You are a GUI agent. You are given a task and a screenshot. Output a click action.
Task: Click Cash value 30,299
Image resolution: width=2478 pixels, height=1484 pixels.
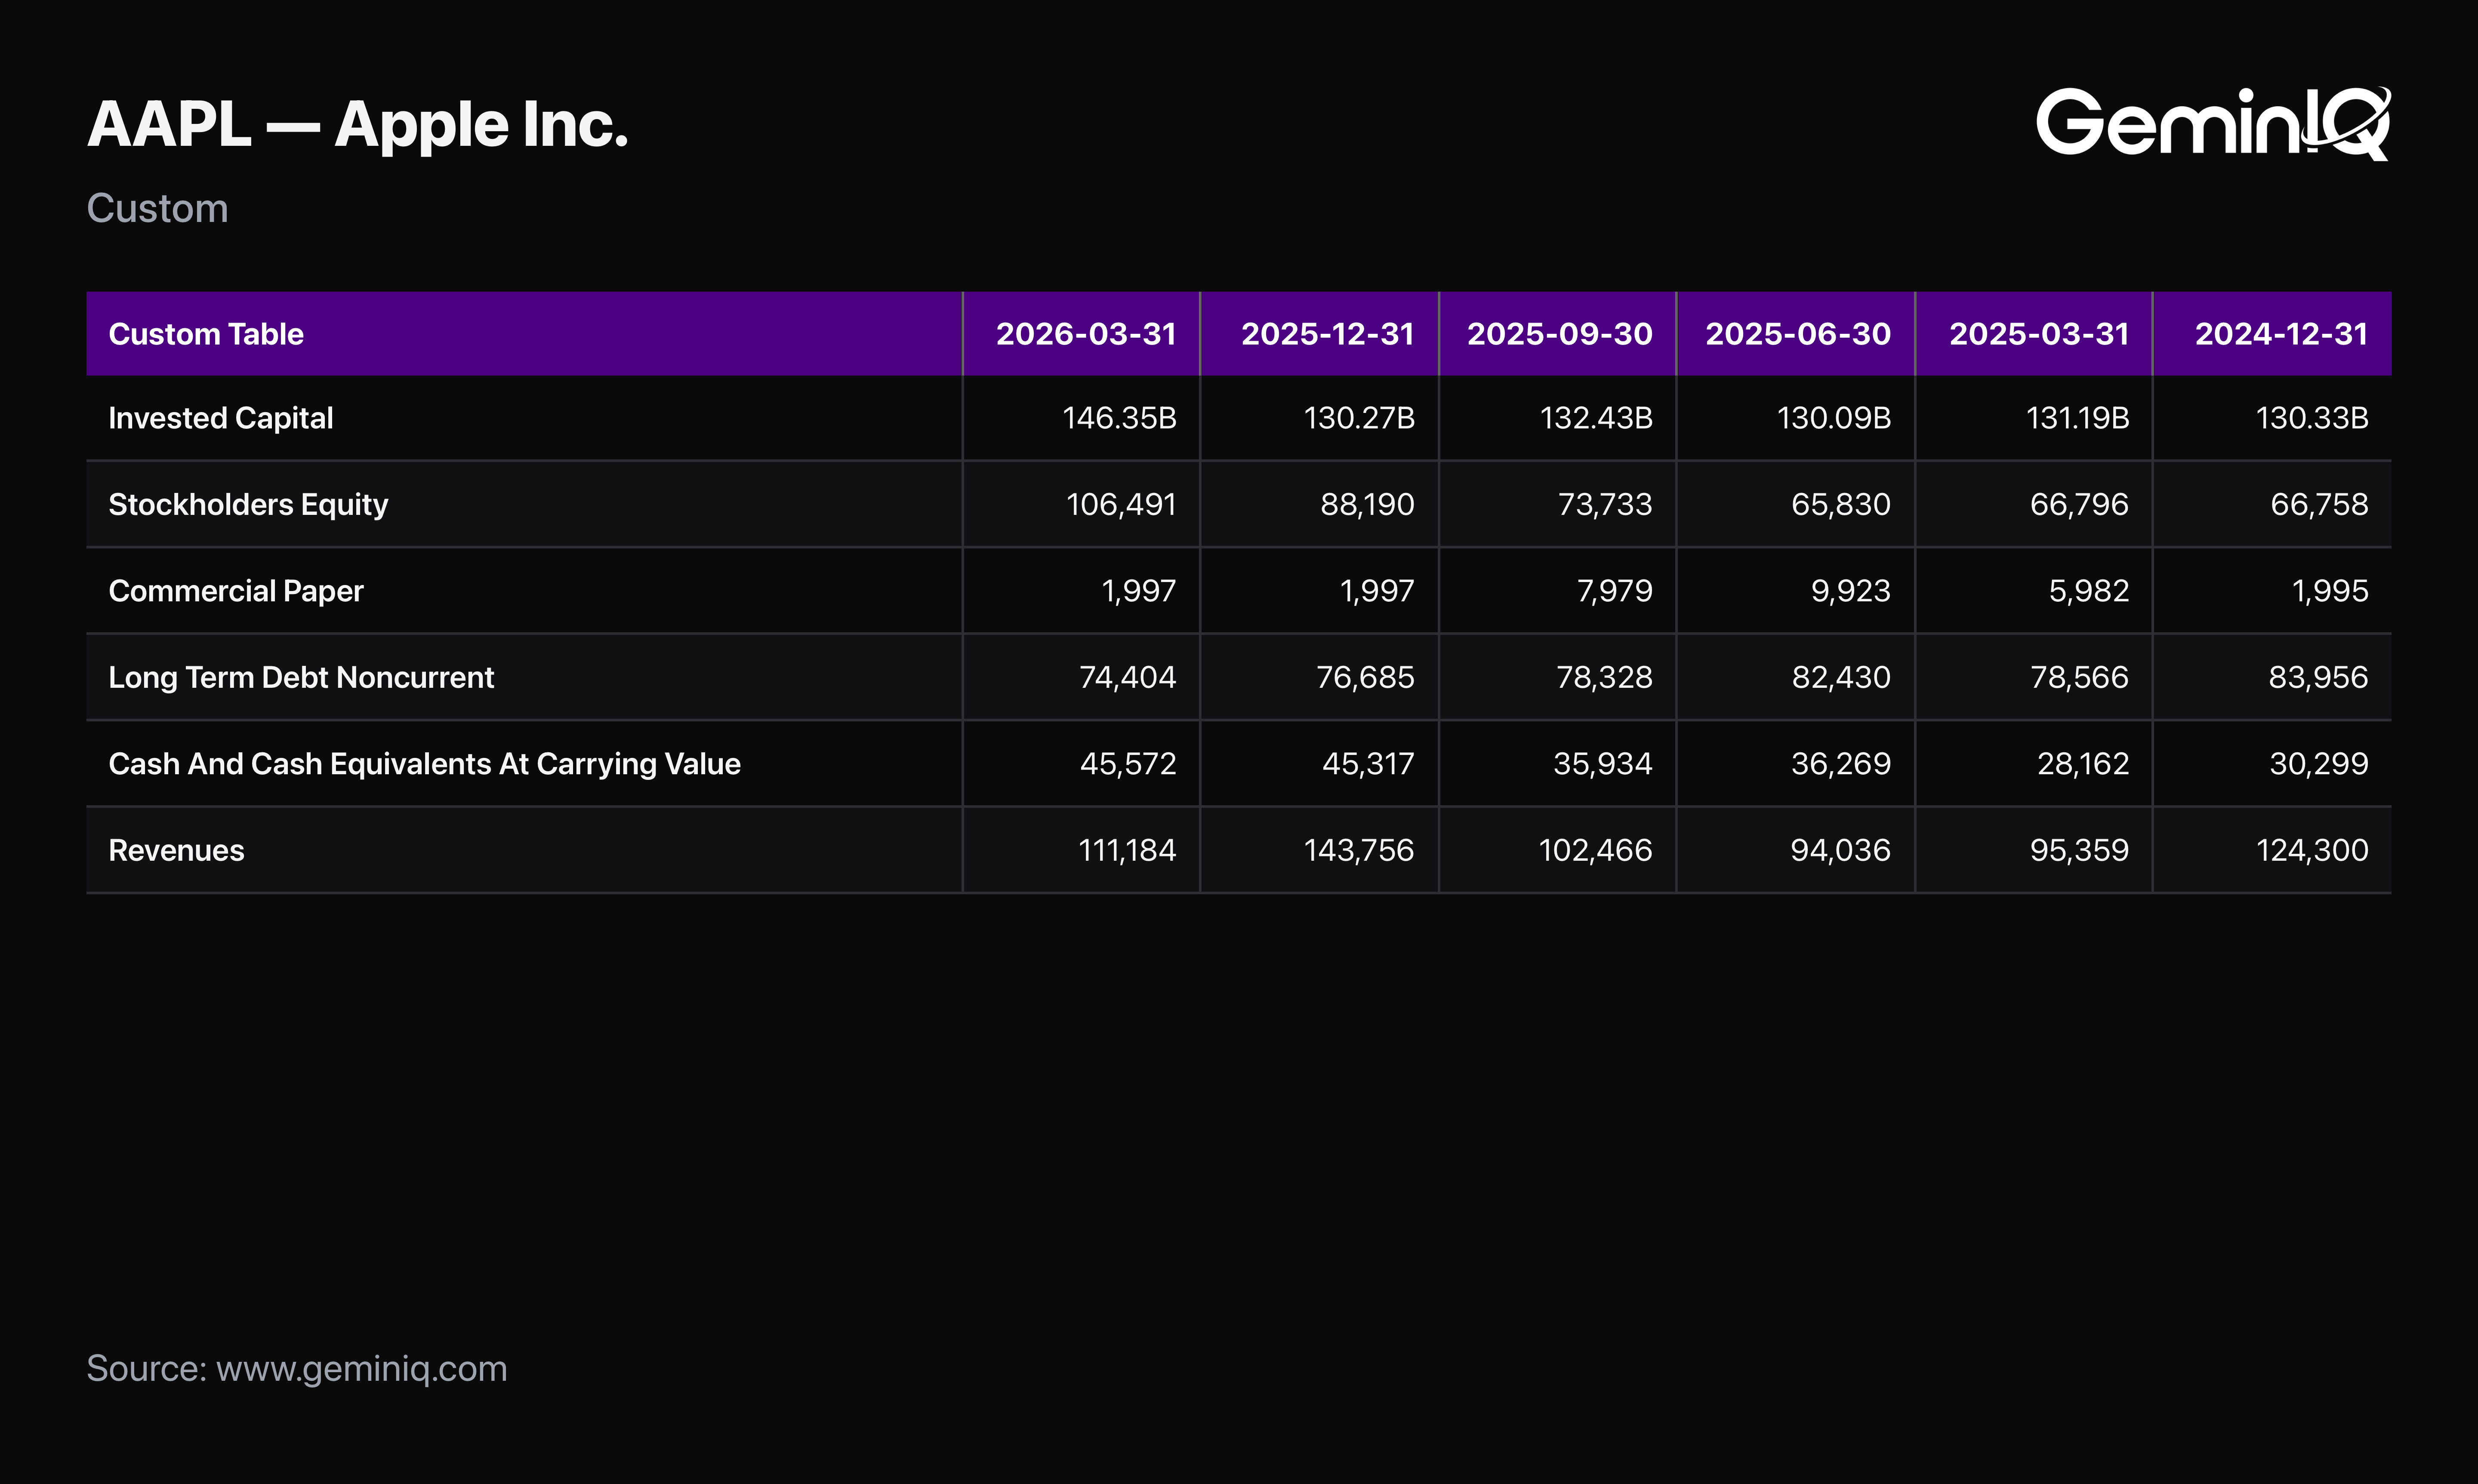point(2319,764)
